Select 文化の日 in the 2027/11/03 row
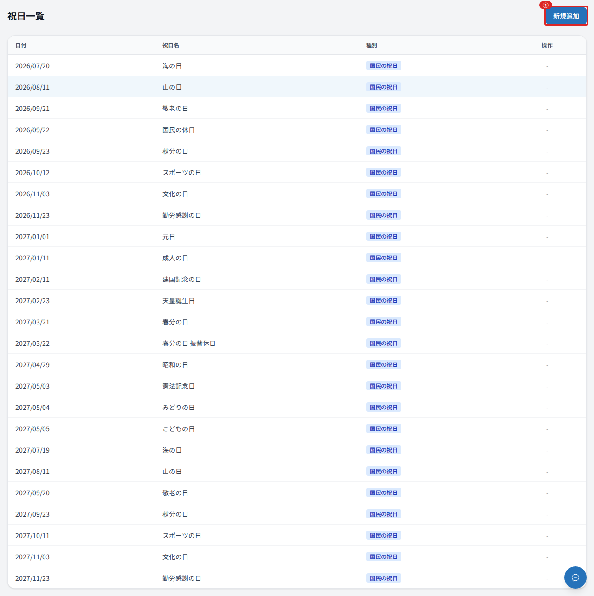 [175, 557]
